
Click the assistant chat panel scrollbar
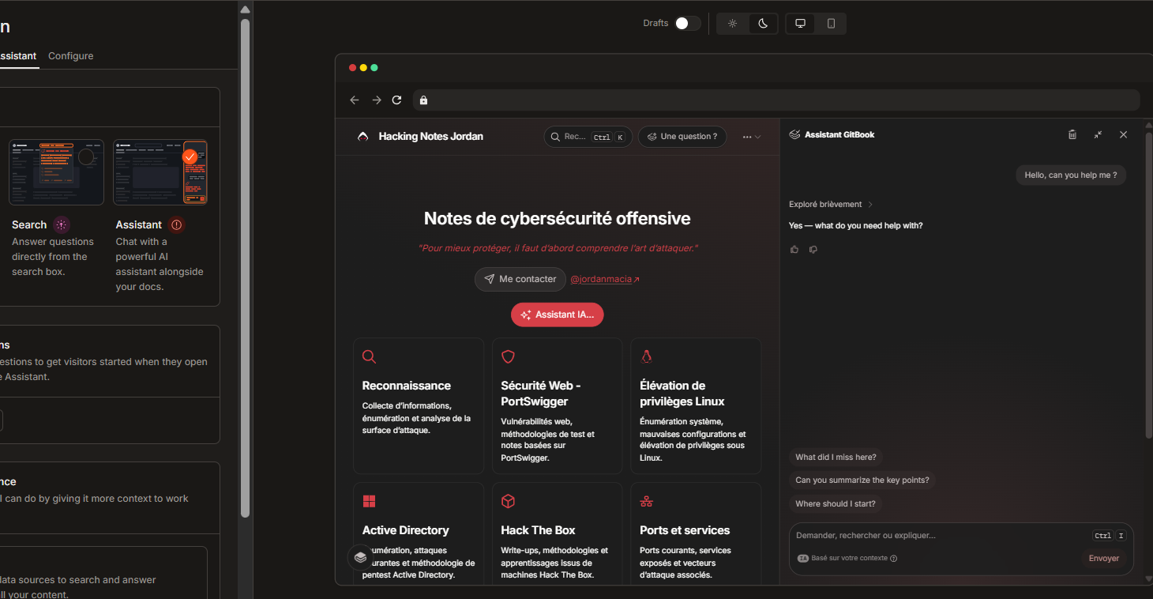(1149, 284)
